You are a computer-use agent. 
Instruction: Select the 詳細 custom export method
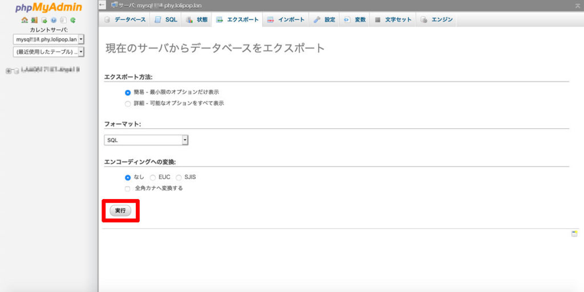[x=128, y=104]
